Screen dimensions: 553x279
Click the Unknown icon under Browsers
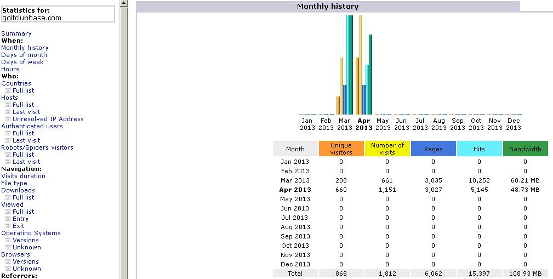pos(8,269)
